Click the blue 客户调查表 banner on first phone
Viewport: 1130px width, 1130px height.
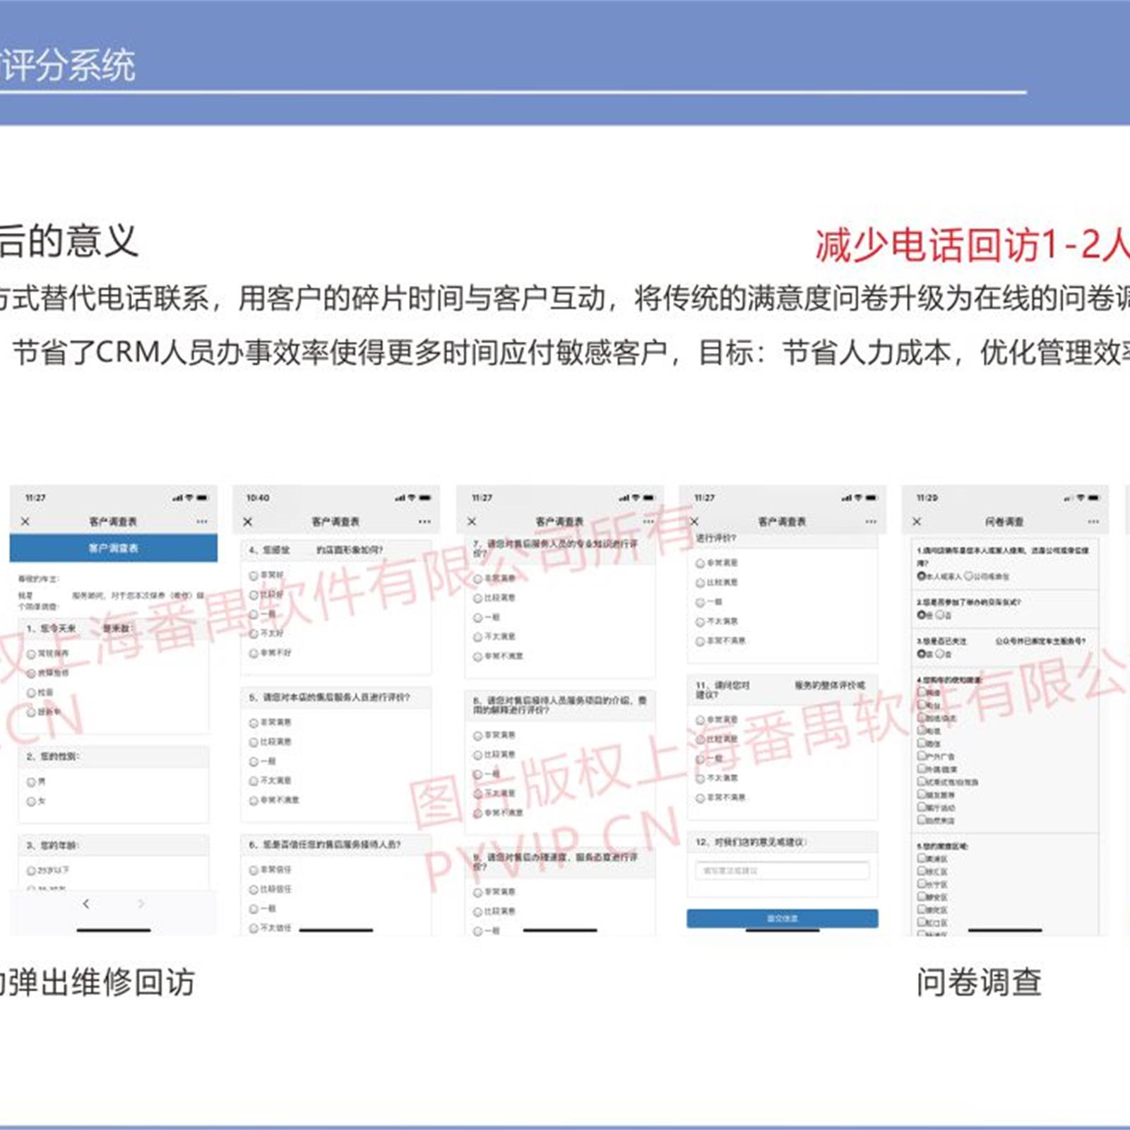point(114,548)
